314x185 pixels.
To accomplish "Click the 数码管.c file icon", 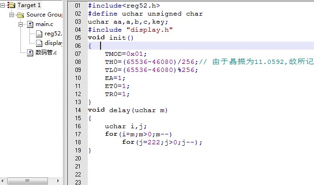I will tap(30, 53).
